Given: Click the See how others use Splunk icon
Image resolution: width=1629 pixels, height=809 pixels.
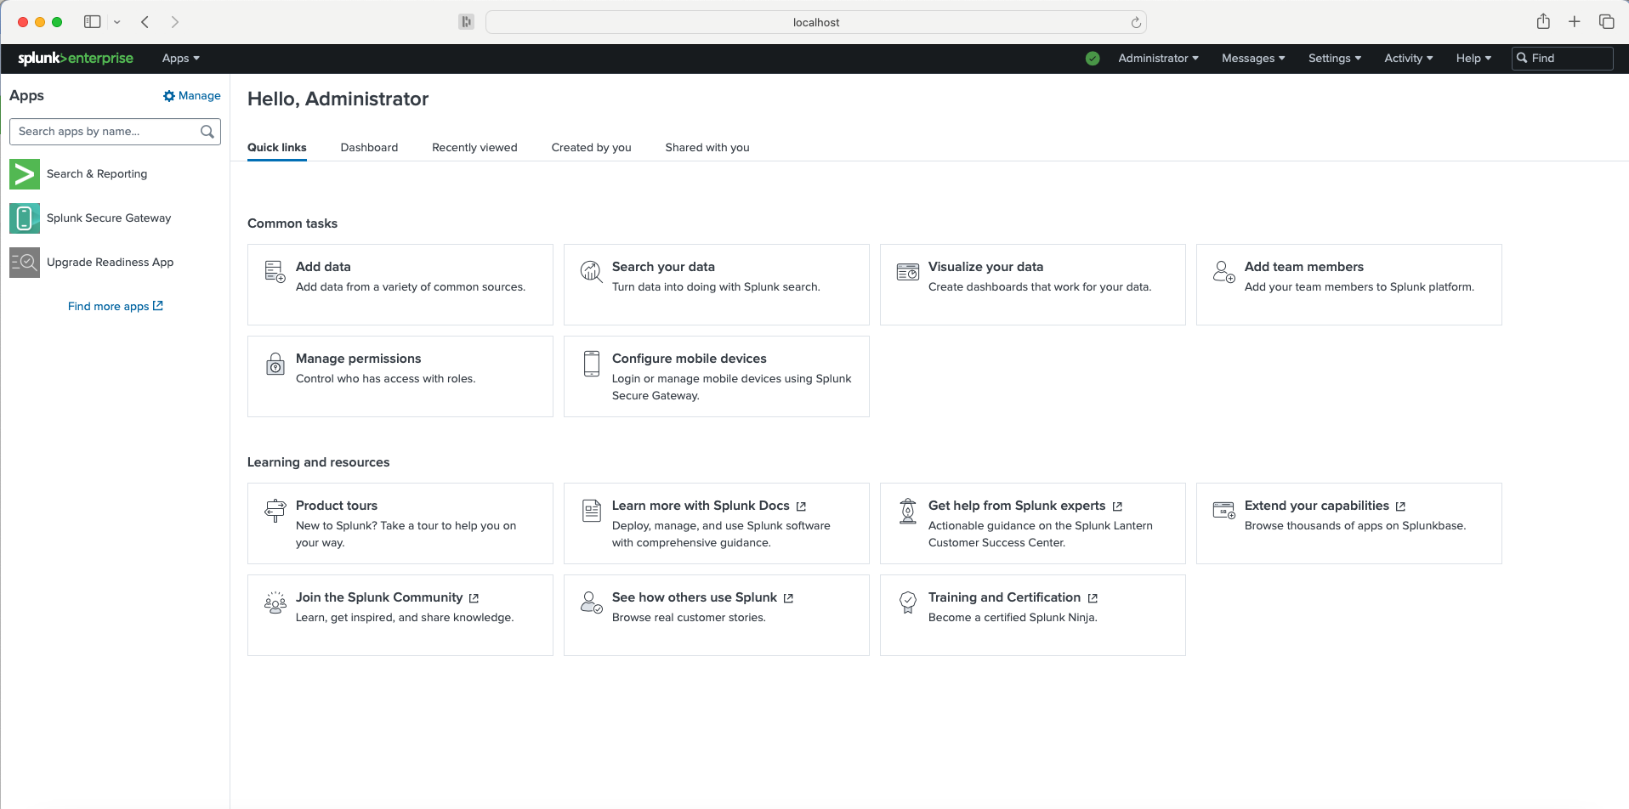Looking at the screenshot, I should pyautogui.click(x=592, y=603).
